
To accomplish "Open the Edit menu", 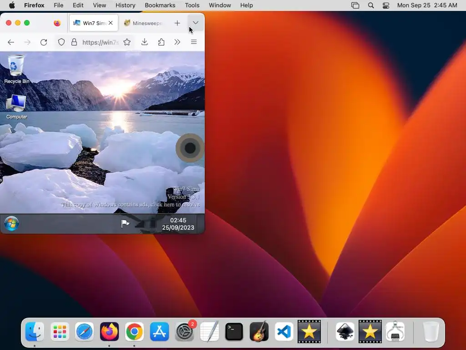I will tap(78, 5).
